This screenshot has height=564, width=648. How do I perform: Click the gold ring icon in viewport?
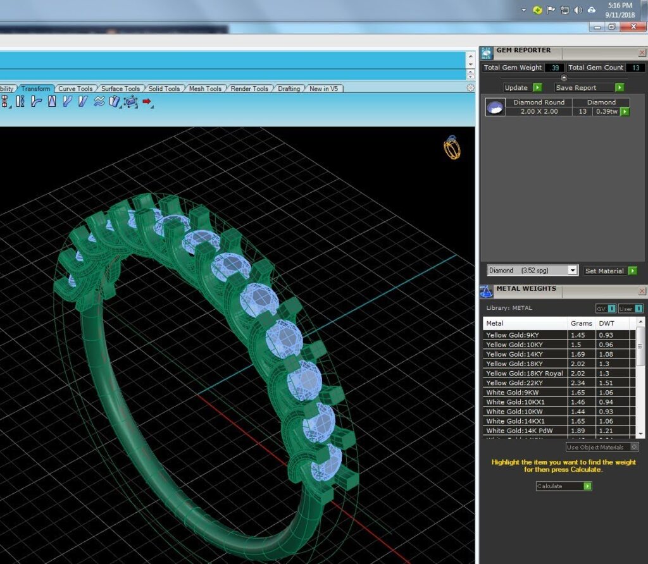pyautogui.click(x=452, y=147)
